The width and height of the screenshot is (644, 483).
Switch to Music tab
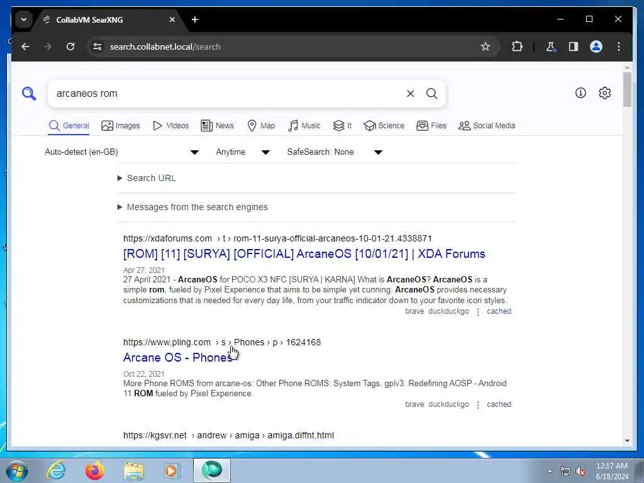304,126
